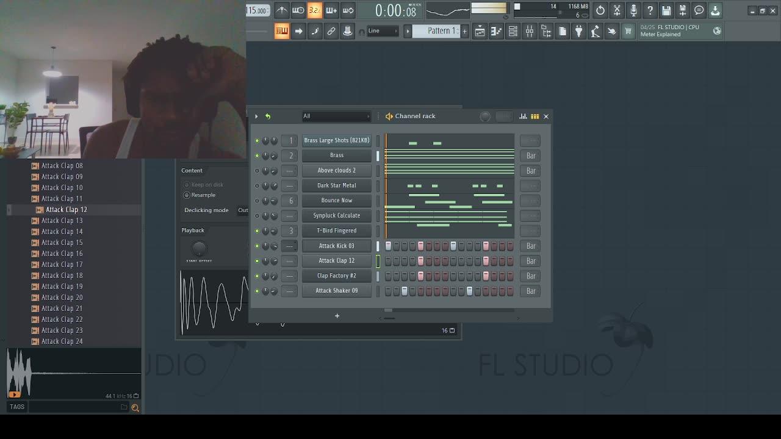The image size is (781, 439).
Task: Click the link/multilink to controllers icon
Action: [331, 31]
